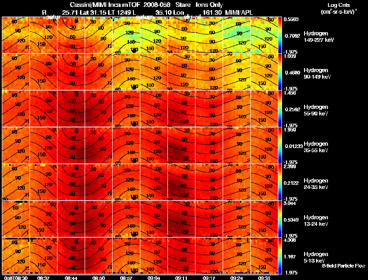Select the 'Hydrogen 35-55 keV' row label
The image size is (368, 280).
[x=316, y=147]
